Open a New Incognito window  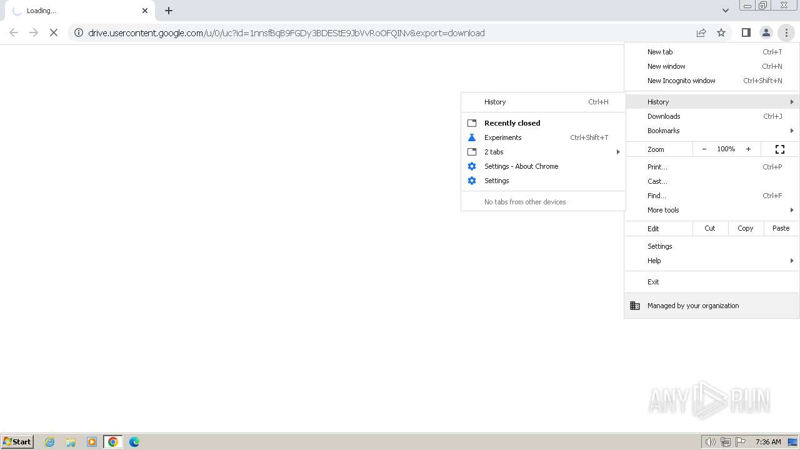point(712,81)
